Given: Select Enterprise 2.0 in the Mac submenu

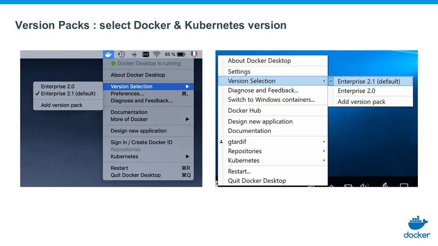Looking at the screenshot, I should tap(68, 86).
